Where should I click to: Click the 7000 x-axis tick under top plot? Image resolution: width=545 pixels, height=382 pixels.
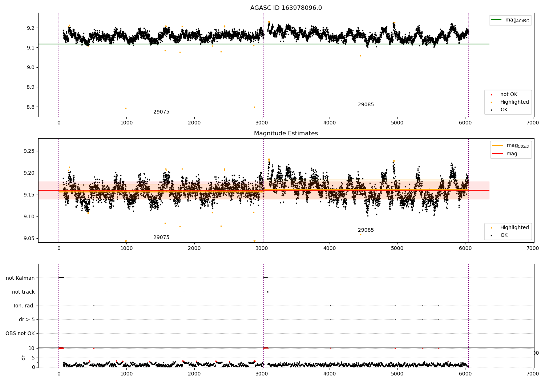coord(533,123)
